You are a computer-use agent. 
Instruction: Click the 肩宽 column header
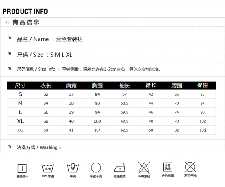point(71,85)
